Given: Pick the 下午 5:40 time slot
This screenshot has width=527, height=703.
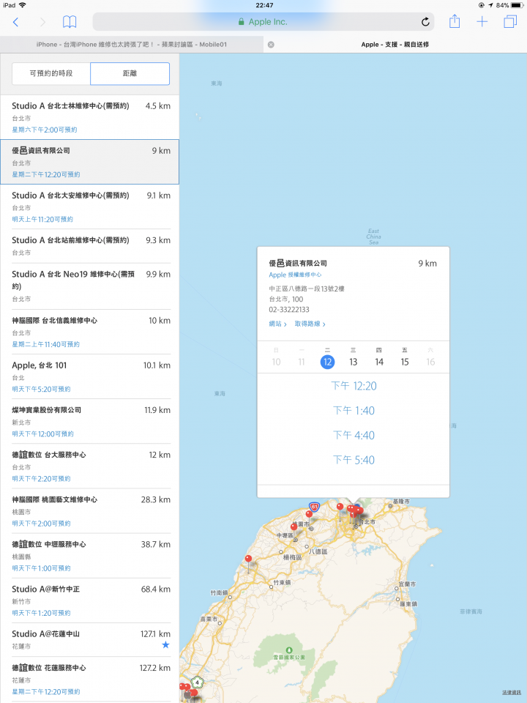Looking at the screenshot, I should click(354, 460).
